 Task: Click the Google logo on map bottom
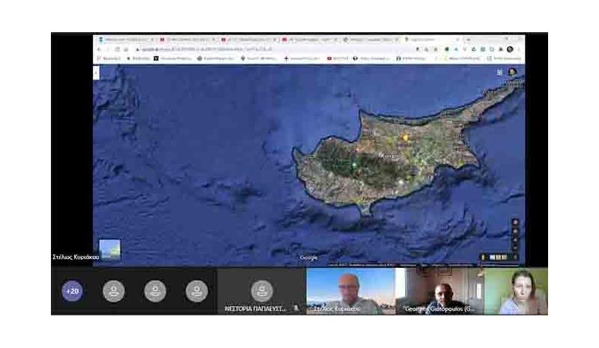pos(308,257)
